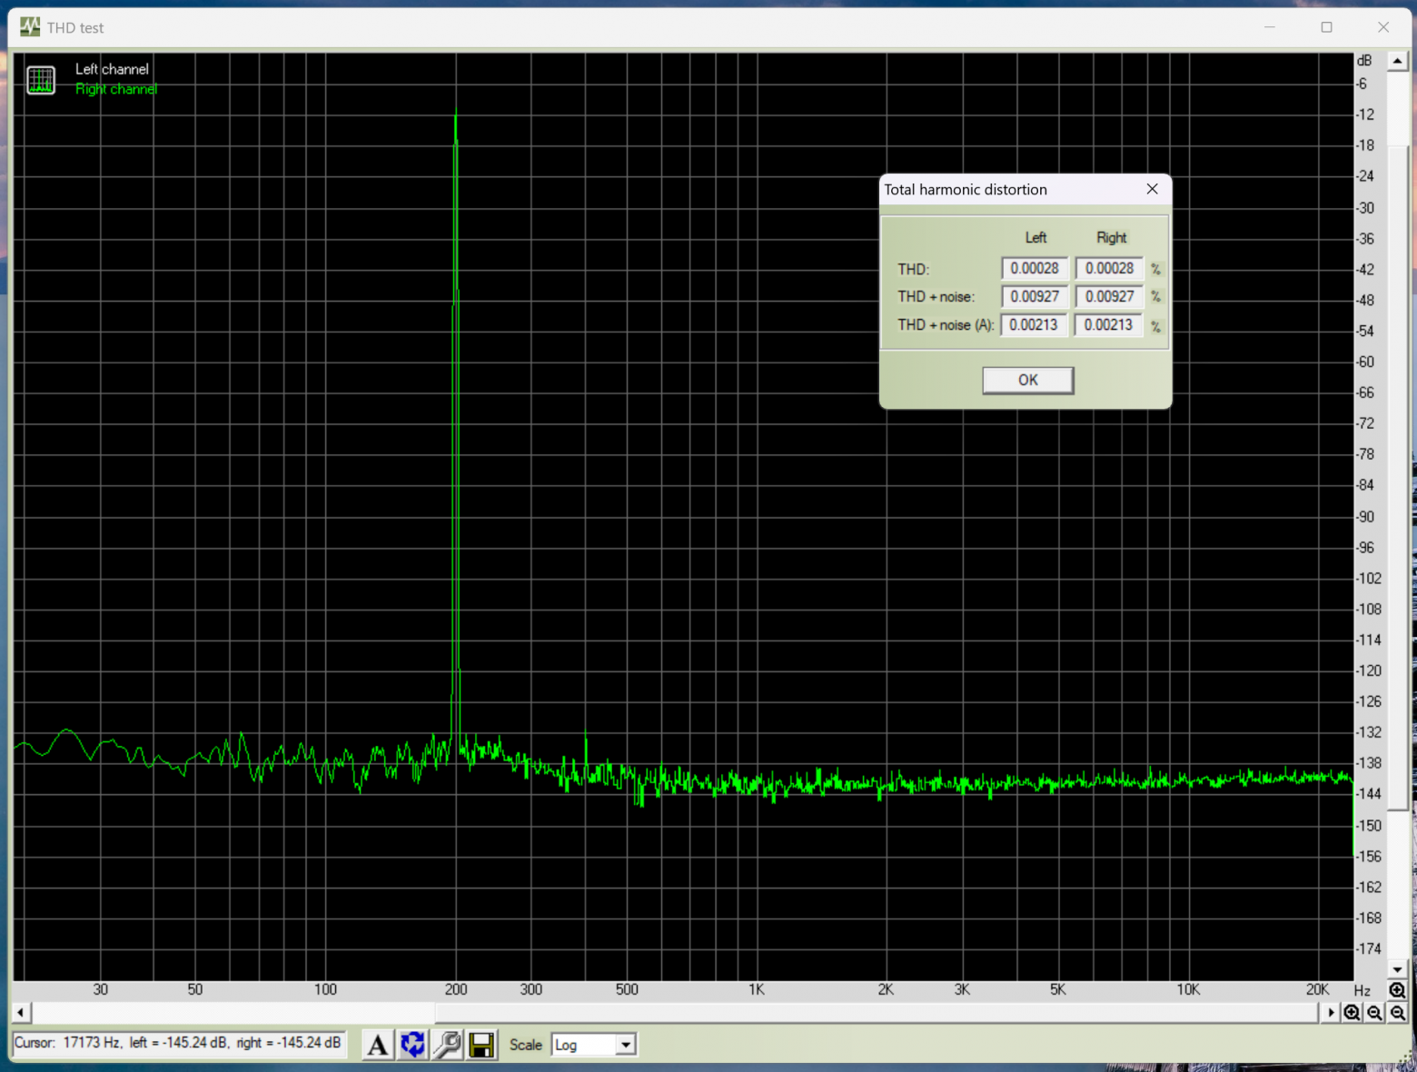Minimize the THD test window
This screenshot has width=1417, height=1072.
[1270, 27]
